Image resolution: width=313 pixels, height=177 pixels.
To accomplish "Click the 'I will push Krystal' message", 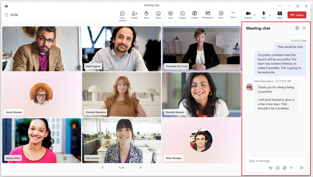I will pyautogui.click(x=276, y=104).
